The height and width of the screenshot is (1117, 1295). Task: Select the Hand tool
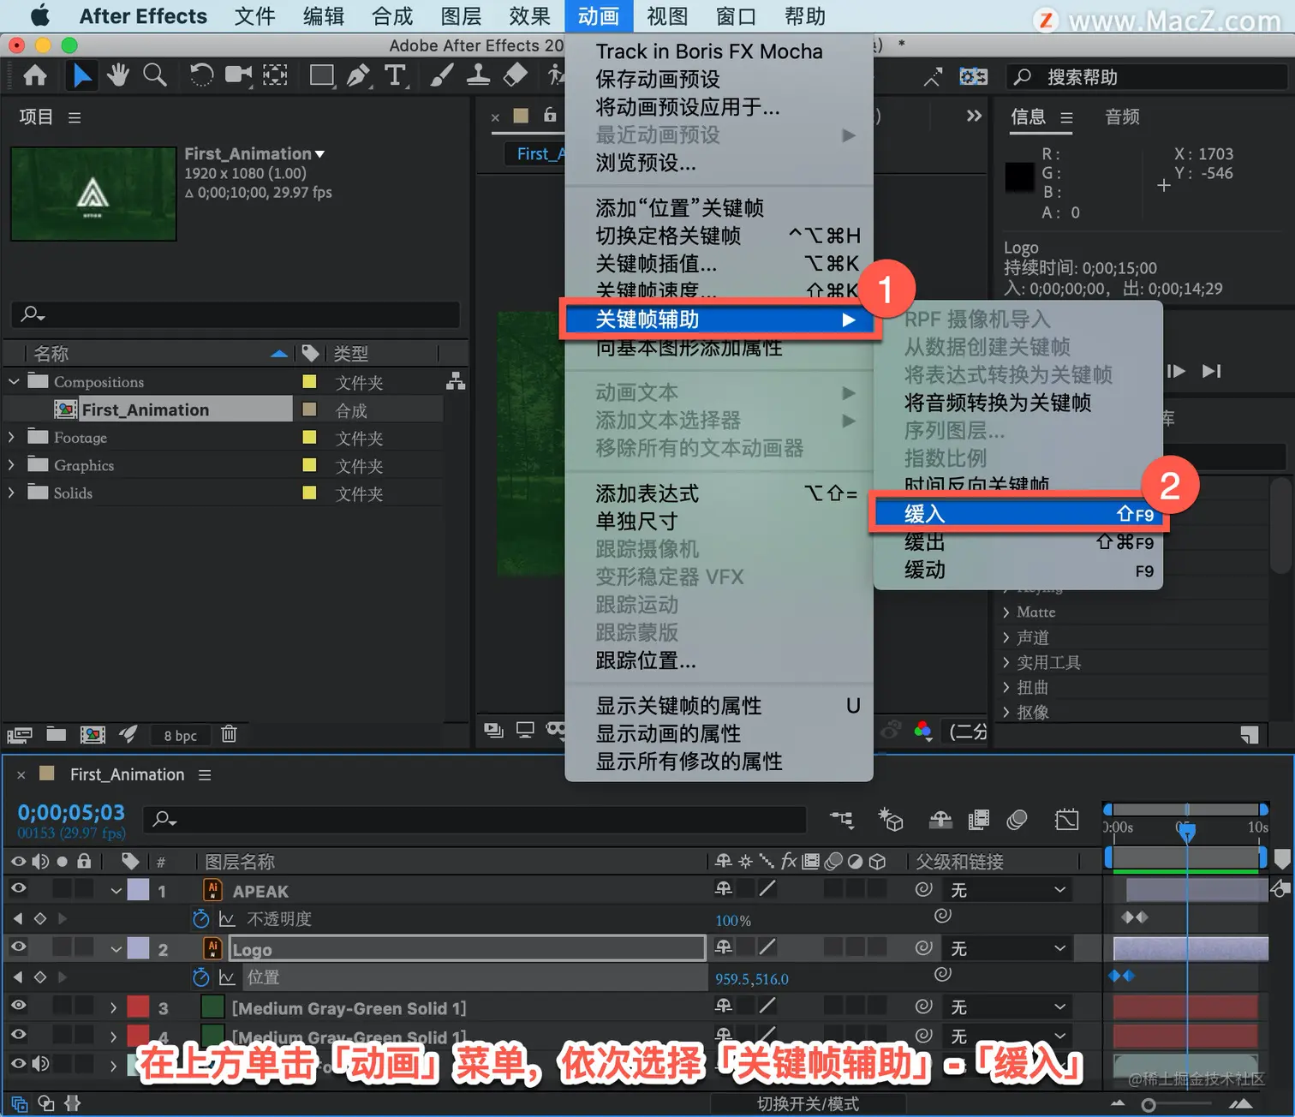click(118, 76)
